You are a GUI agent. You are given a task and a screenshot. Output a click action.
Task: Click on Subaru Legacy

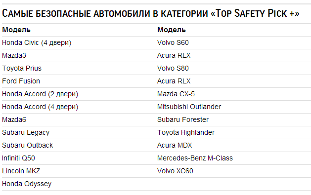(26, 132)
